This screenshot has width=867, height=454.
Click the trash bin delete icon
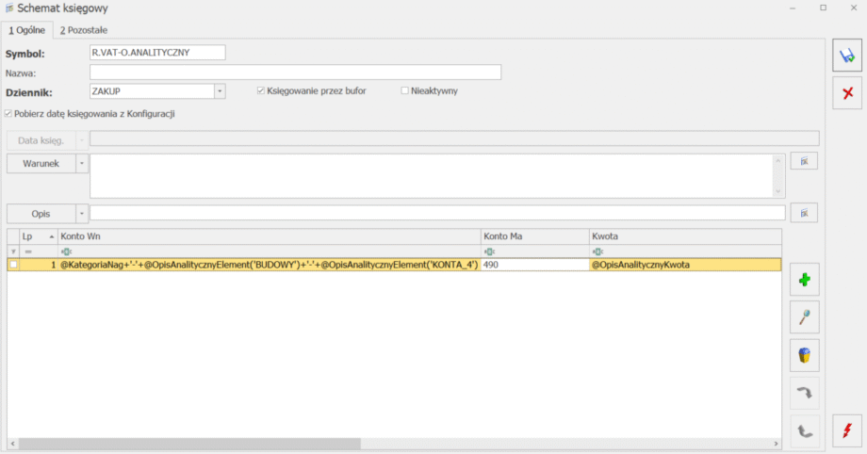[x=804, y=355]
